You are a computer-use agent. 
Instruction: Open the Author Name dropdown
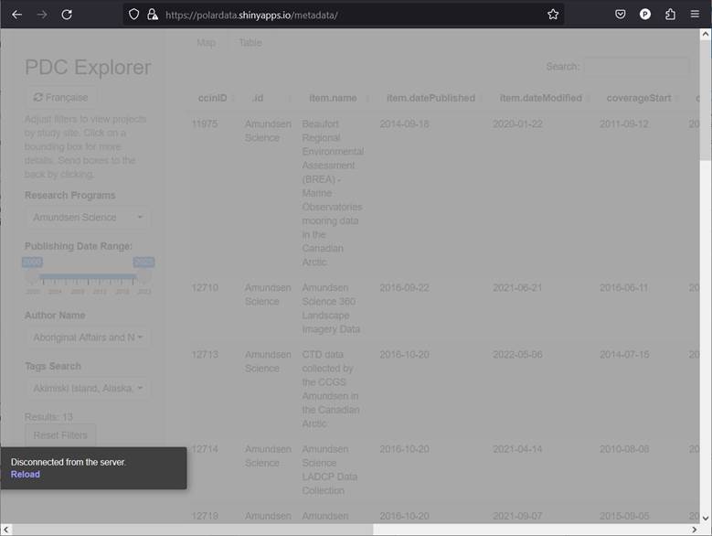point(88,338)
